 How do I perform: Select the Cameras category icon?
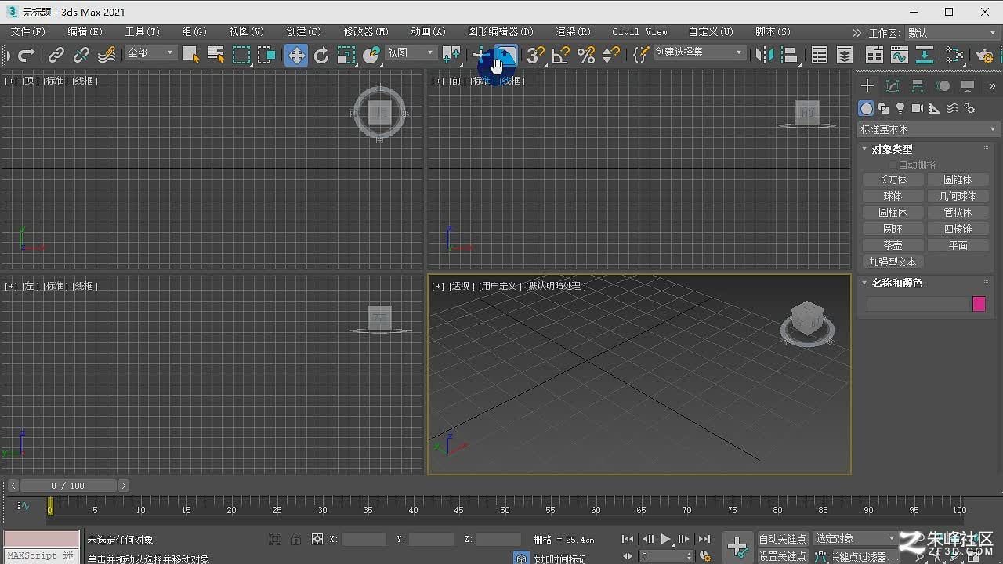918,108
